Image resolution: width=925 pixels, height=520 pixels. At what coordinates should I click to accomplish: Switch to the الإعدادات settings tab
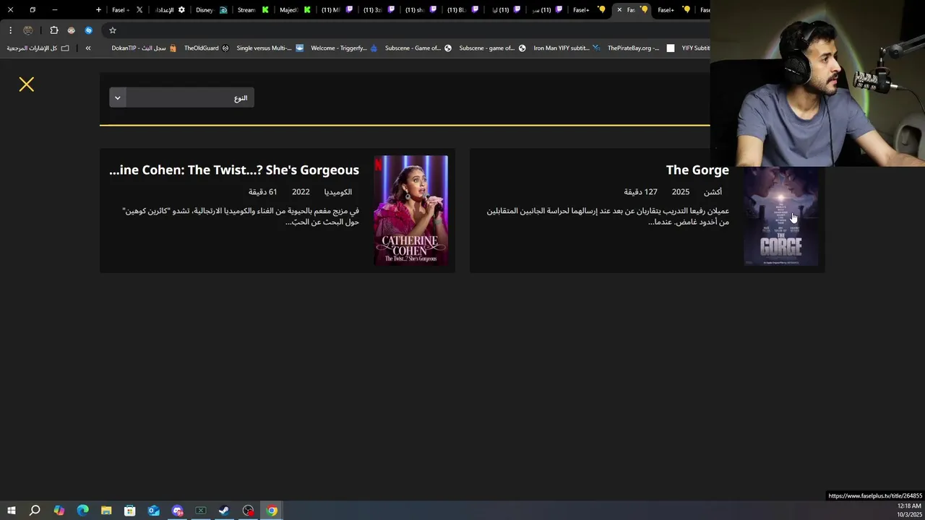[x=171, y=10]
